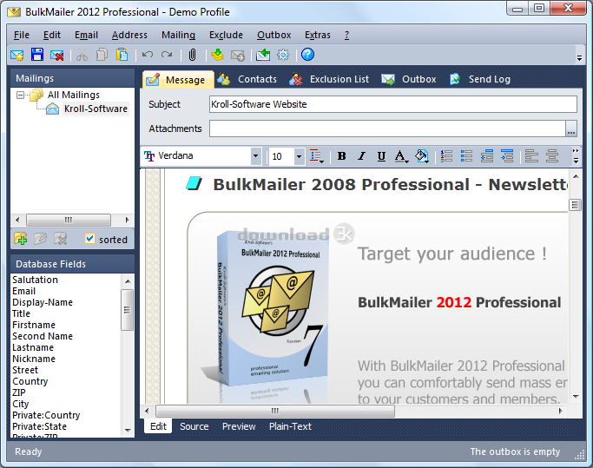Insert a numbered list

446,156
